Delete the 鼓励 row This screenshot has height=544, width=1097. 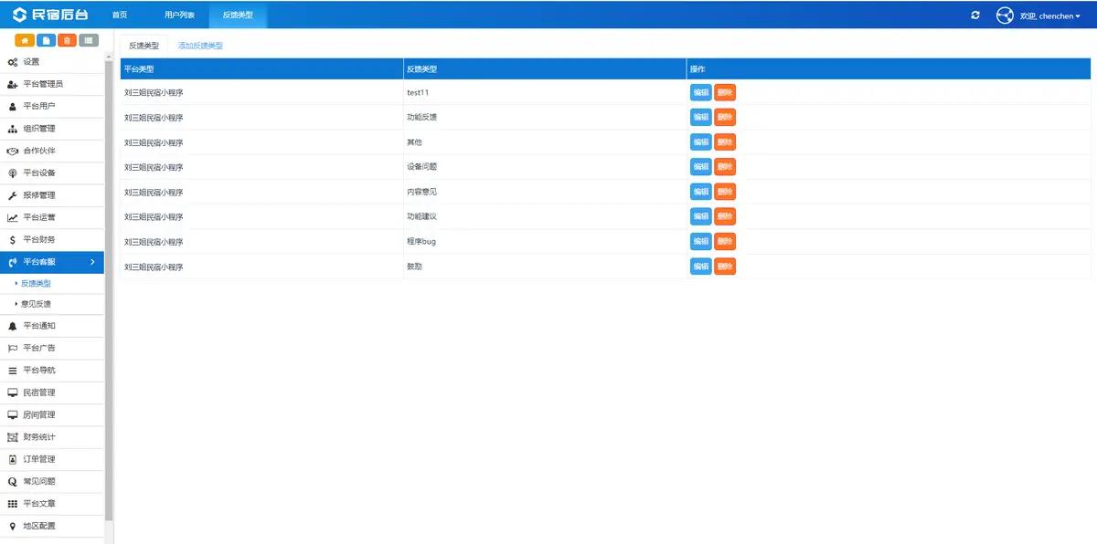point(725,266)
